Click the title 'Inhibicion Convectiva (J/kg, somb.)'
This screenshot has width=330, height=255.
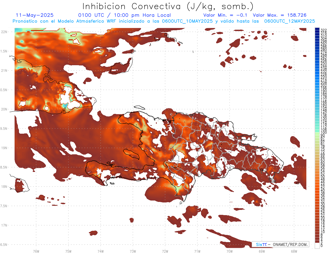click(168, 6)
